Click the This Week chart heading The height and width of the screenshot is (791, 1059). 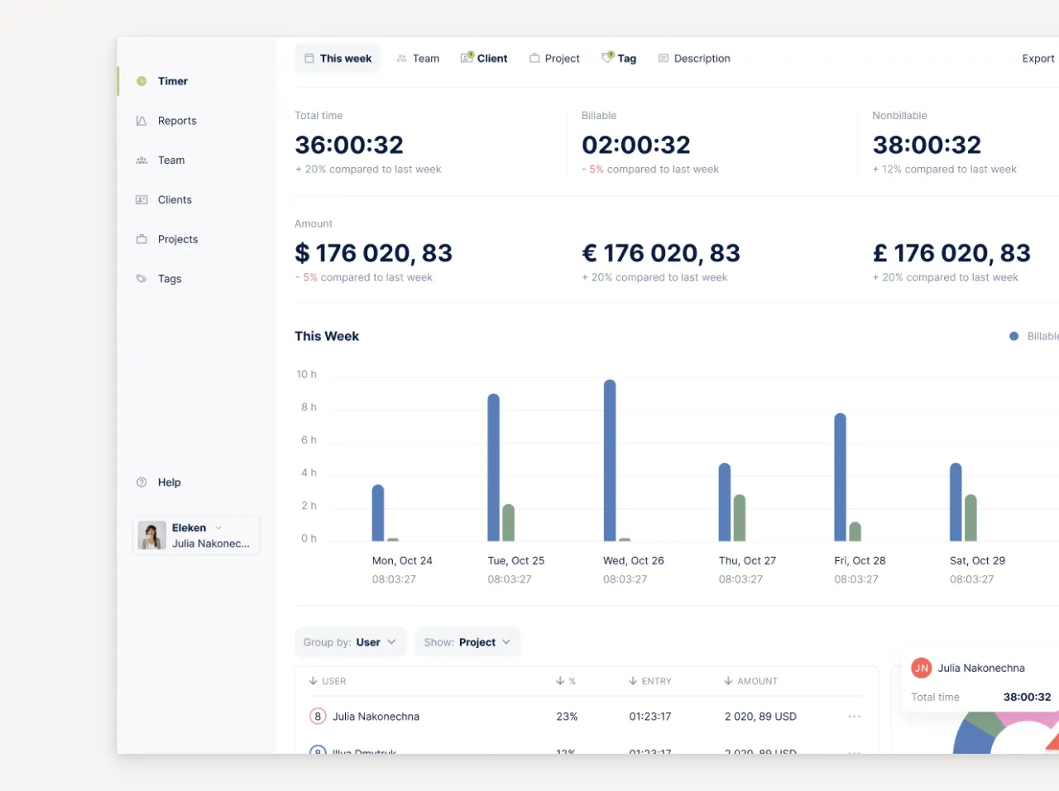pos(327,336)
